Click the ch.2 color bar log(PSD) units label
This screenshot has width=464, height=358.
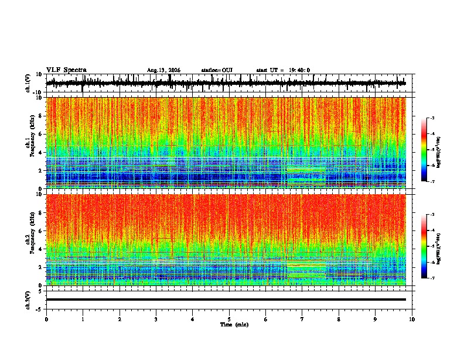[x=439, y=249]
